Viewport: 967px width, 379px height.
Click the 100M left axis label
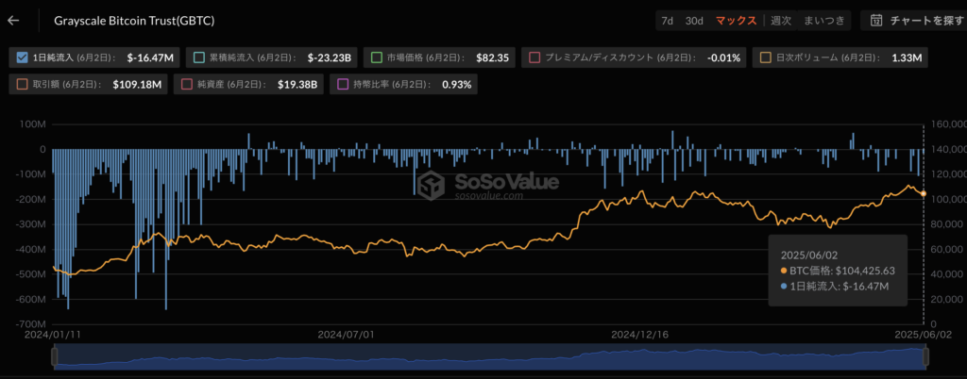(34, 124)
